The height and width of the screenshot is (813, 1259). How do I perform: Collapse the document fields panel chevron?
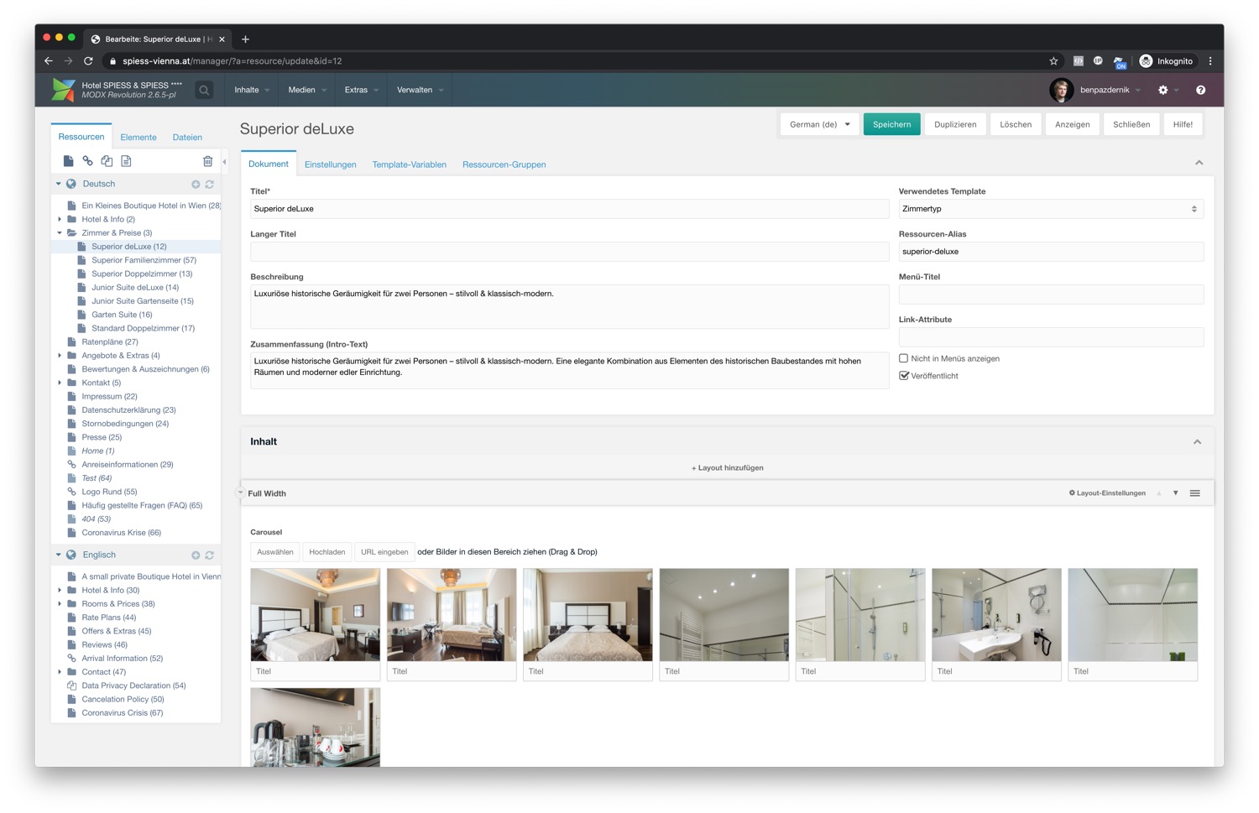[1199, 163]
